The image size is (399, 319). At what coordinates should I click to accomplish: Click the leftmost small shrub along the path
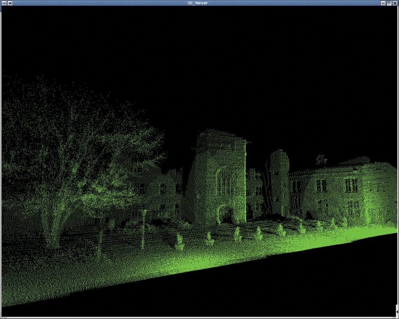[x=179, y=242]
